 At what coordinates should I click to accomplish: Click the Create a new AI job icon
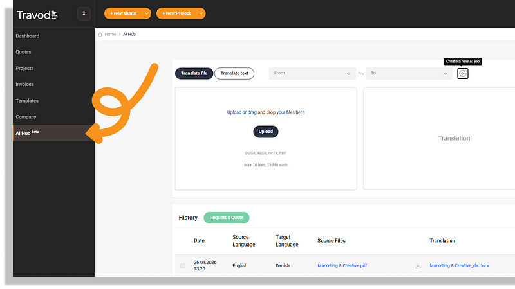coord(462,74)
